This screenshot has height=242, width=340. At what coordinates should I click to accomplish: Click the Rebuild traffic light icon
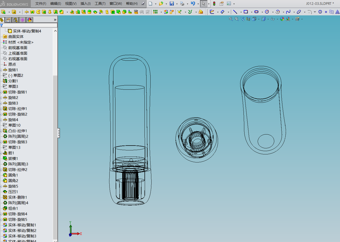tap(214, 4)
